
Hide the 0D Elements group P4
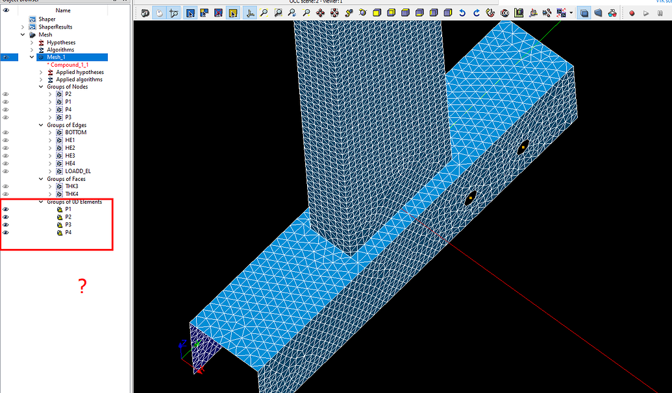tap(6, 232)
